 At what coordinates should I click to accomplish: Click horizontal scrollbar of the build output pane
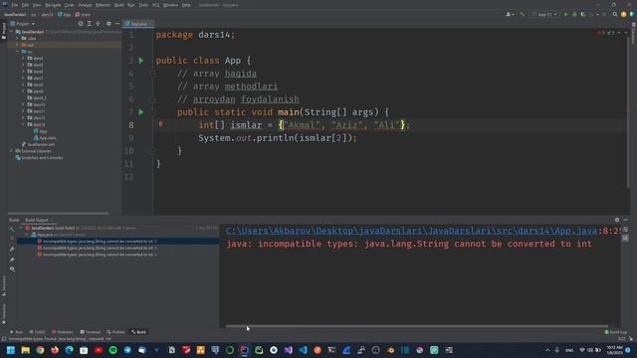pos(417,326)
